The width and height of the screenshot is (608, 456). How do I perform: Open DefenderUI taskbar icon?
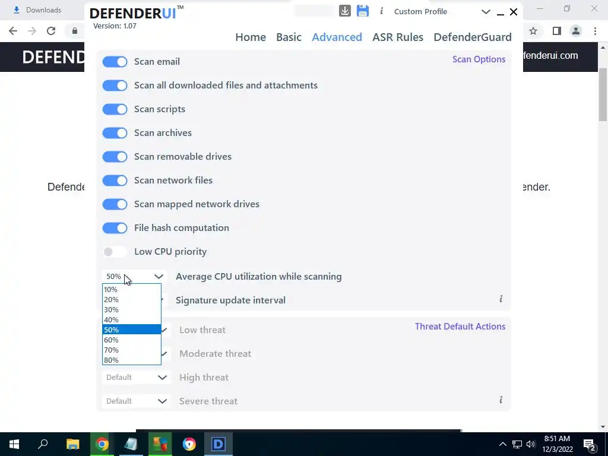coord(218,444)
